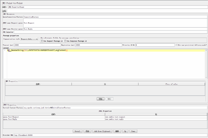Enable Use Request Message Id checkbox
This screenshot has width=208, height=138.
tap(42, 41)
